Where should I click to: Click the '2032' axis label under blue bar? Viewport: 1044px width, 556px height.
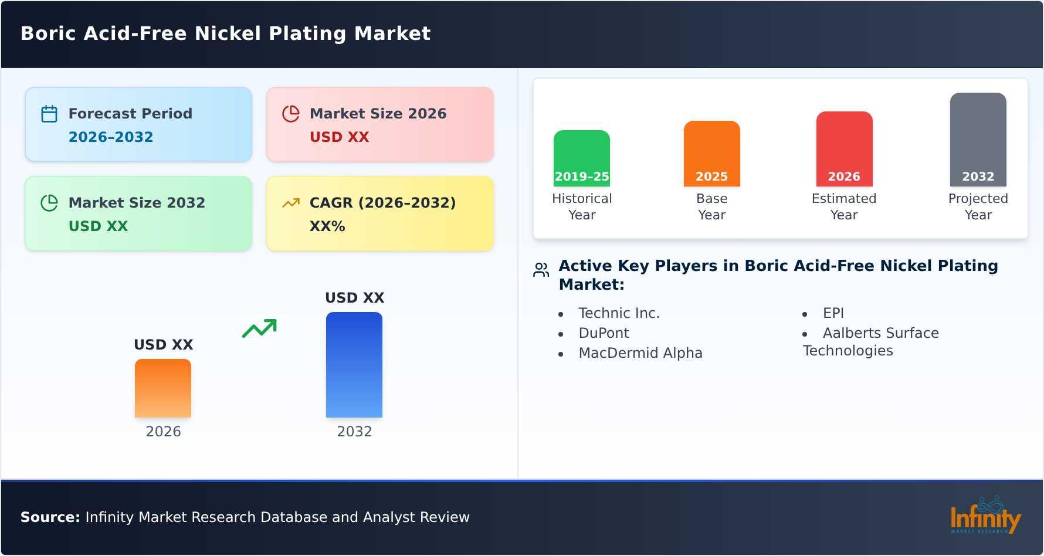coord(354,432)
